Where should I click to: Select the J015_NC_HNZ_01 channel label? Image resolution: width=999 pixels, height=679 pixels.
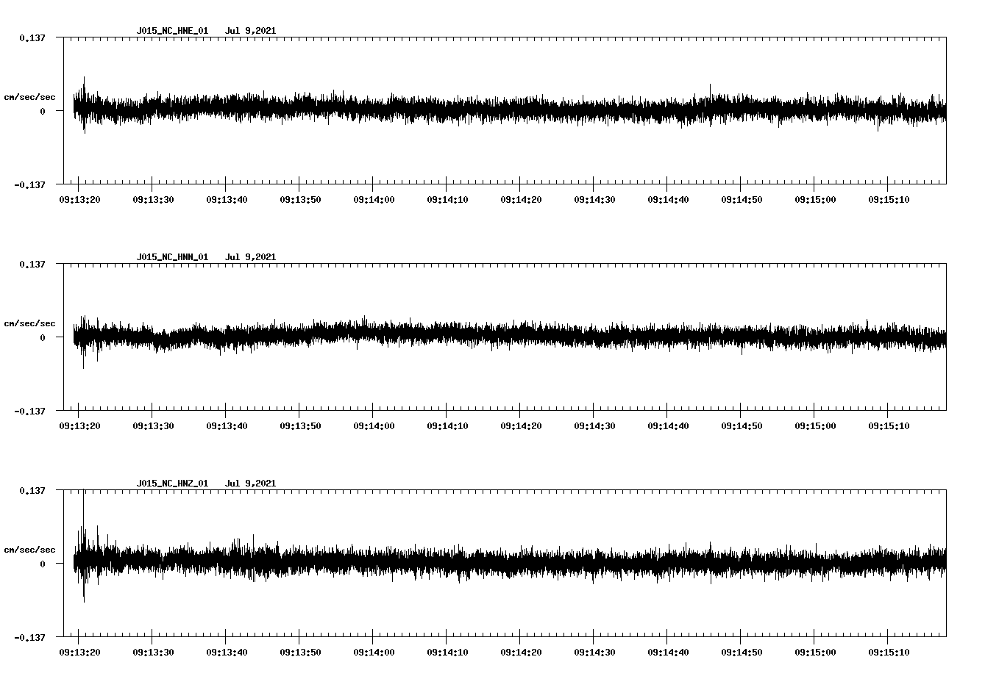click(x=171, y=483)
